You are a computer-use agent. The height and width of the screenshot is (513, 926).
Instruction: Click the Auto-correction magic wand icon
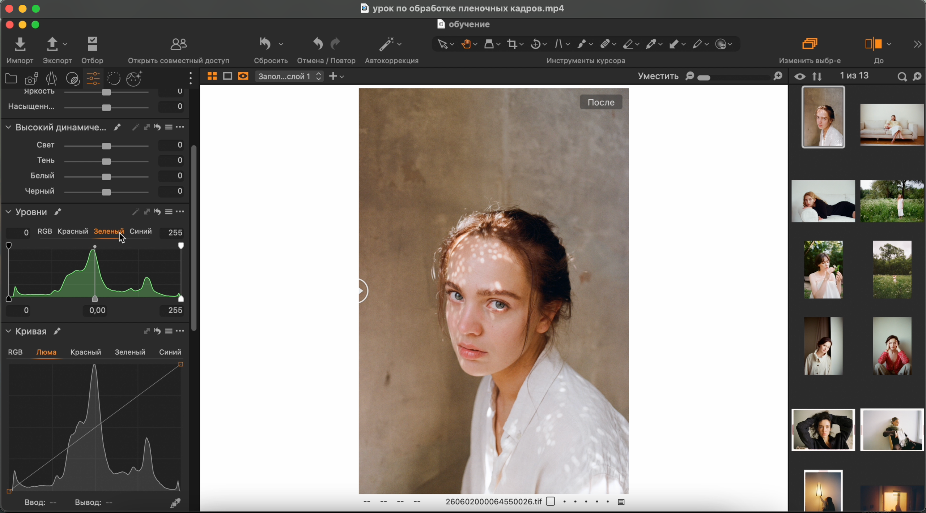click(386, 44)
